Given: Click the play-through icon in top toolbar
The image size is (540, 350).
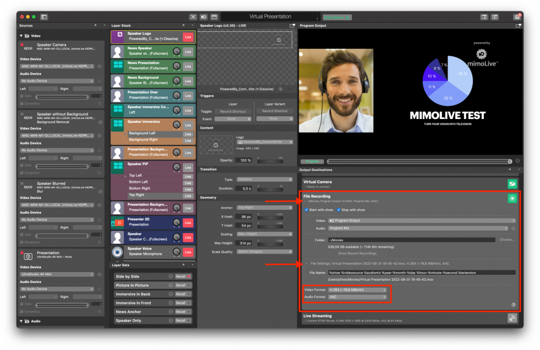Looking at the screenshot, I should [204, 17].
